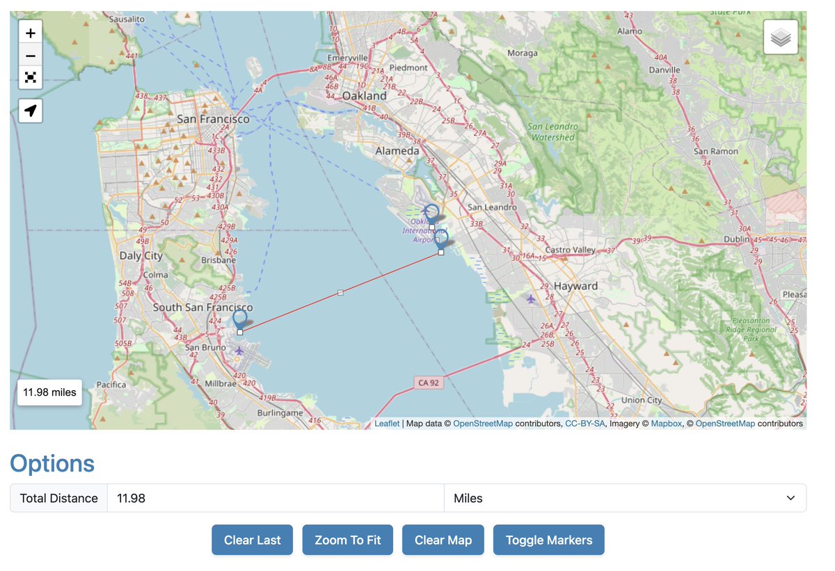Click the Piedmont map label
This screenshot has height=571, width=835.
point(409,67)
